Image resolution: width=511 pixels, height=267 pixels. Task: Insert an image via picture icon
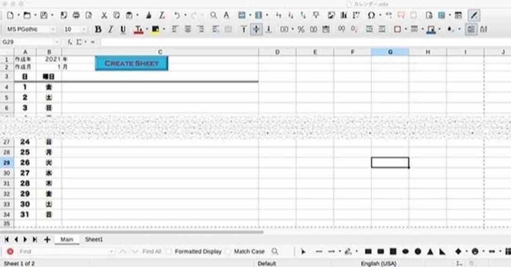(x=332, y=15)
